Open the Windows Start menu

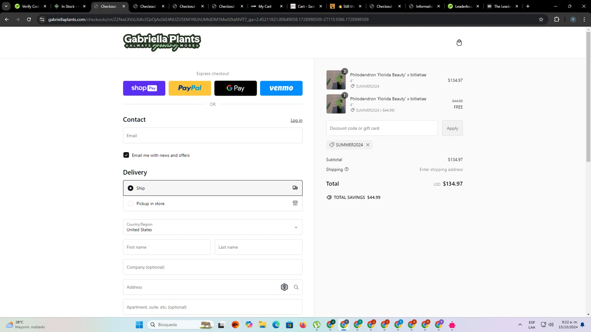point(139,325)
